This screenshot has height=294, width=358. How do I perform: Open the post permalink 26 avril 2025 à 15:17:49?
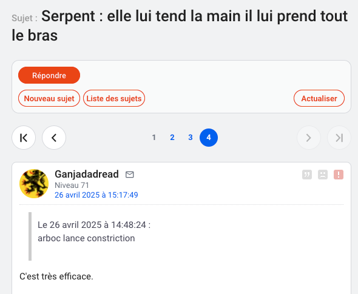96,195
